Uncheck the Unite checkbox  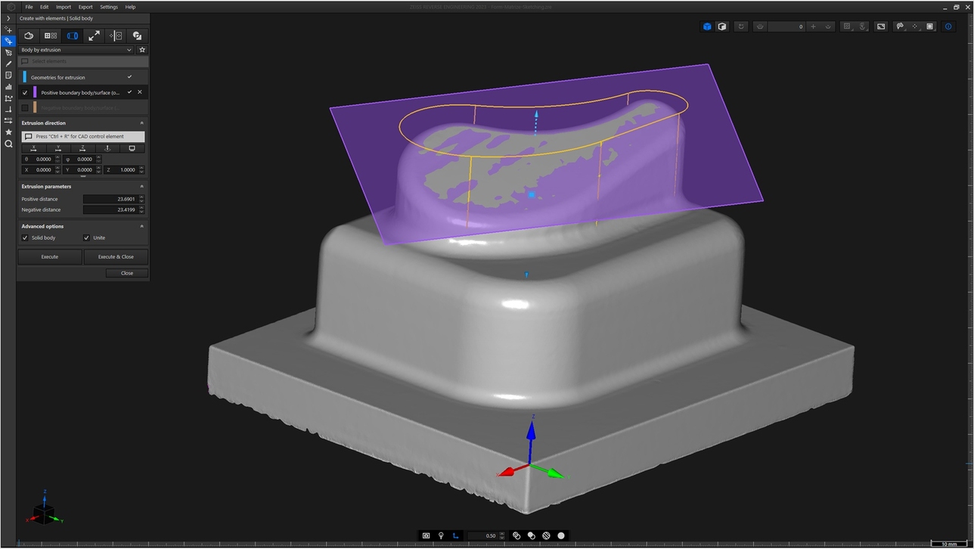pos(86,237)
